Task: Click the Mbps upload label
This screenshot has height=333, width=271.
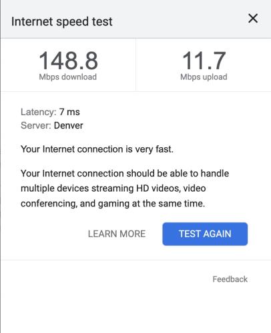Action: coord(204,77)
